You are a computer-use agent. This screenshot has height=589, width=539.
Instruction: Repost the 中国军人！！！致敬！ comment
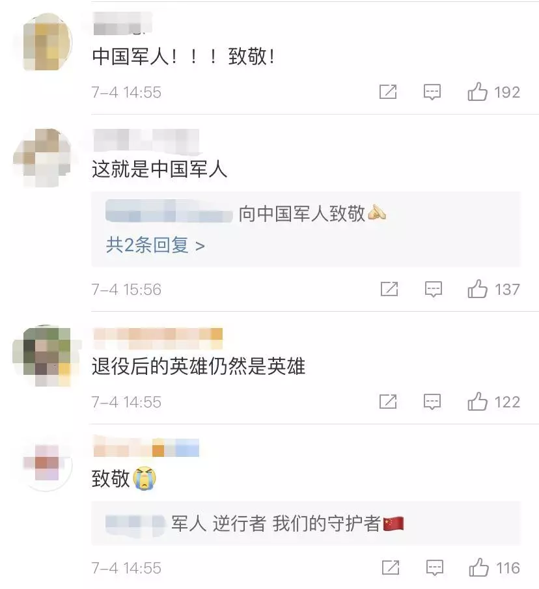click(388, 92)
